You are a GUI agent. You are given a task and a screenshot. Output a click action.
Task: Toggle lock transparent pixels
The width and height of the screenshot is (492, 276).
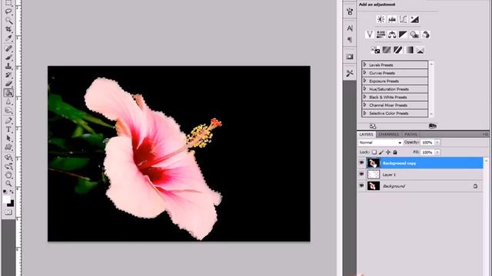coord(374,152)
